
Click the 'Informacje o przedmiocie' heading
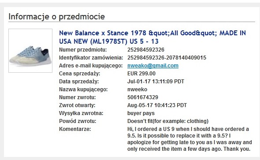point(56,17)
